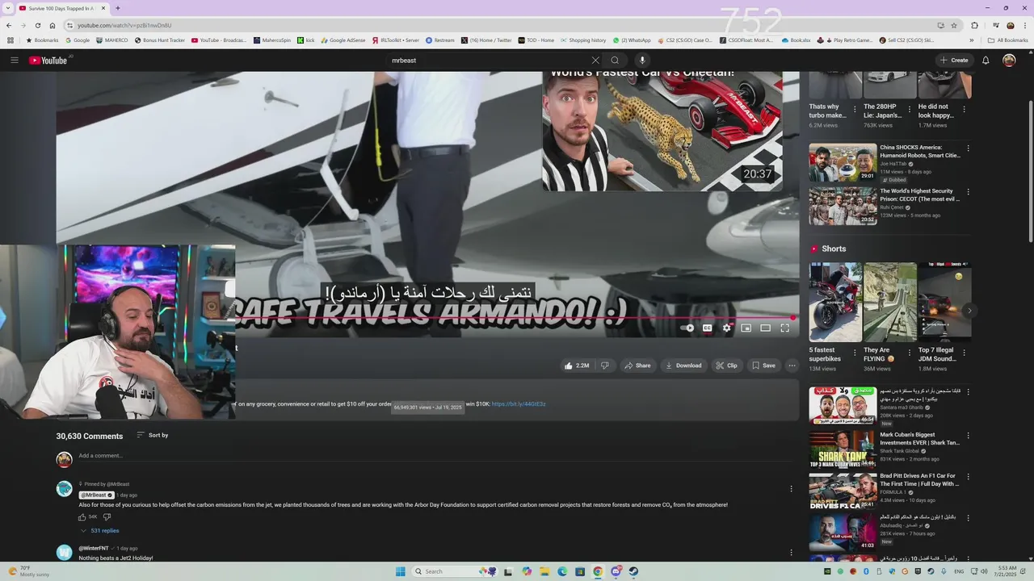Open Bonus Hunt Tracker bookmark
This screenshot has width=1034, height=581.
click(x=160, y=40)
